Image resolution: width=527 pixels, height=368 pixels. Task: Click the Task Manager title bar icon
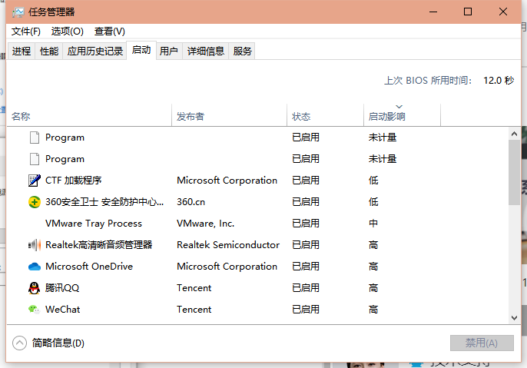[18, 12]
